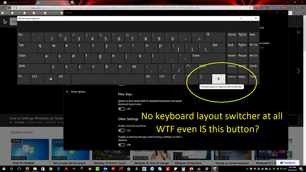Open the first bookmarks bar folder

(6, 13)
